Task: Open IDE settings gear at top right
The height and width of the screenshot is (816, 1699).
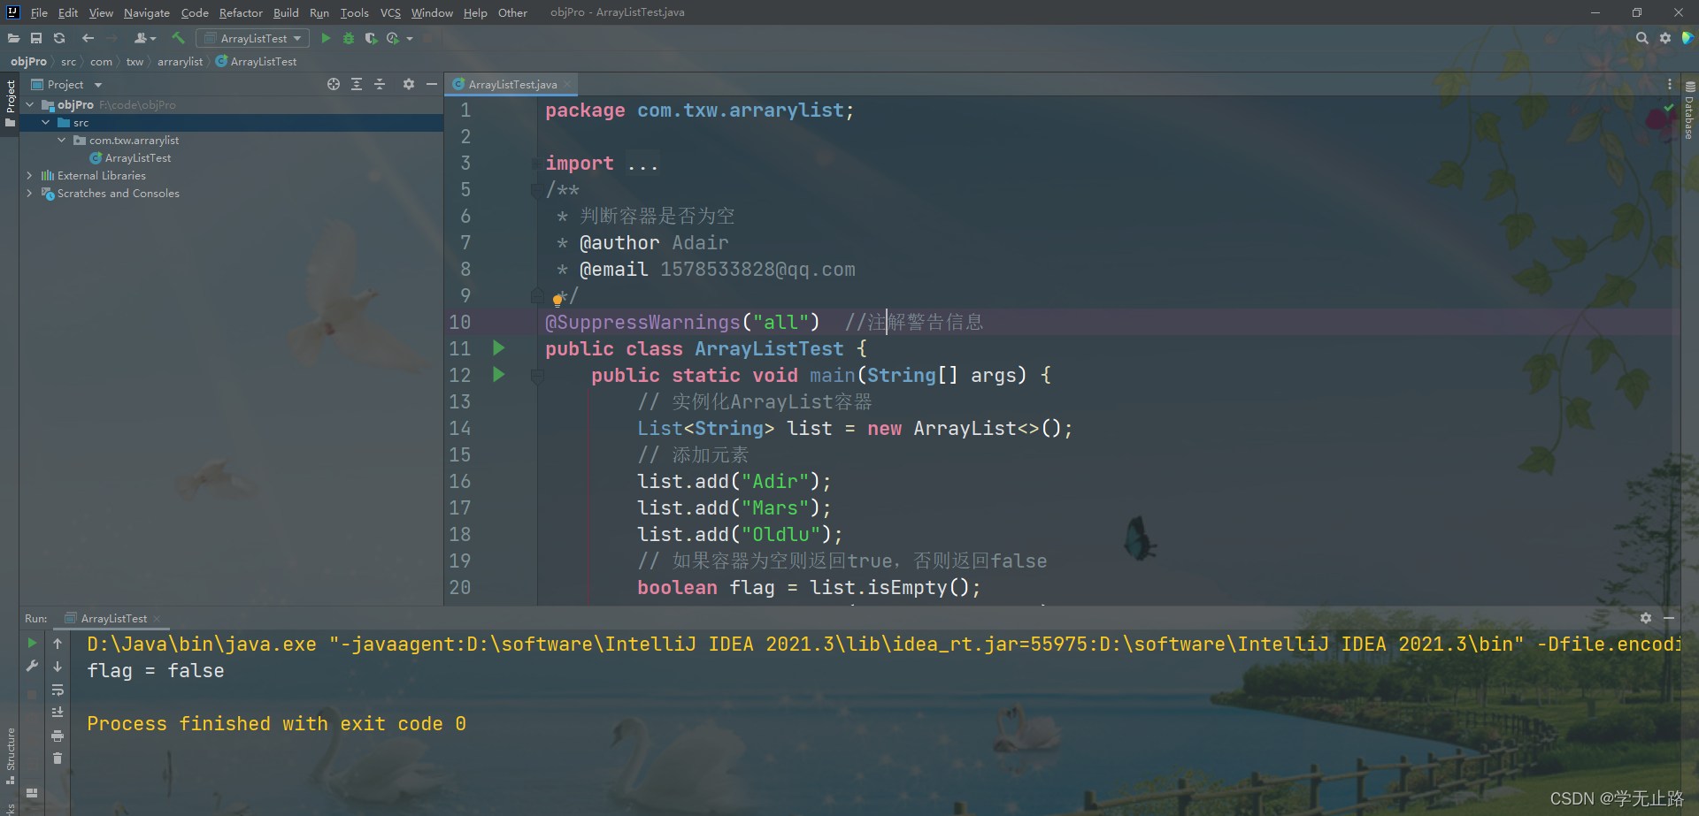Action: 1665,38
